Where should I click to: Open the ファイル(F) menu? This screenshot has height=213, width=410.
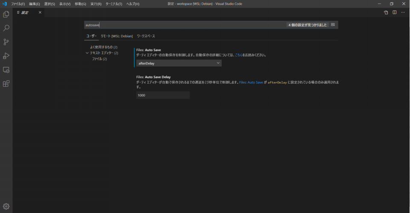(x=18, y=4)
